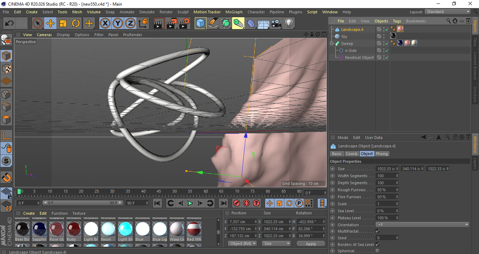Step the Seed value spinner

[397, 238]
